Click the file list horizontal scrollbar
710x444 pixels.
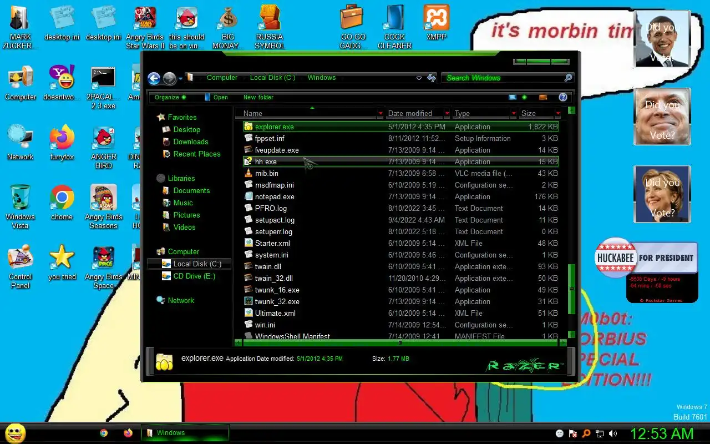400,343
